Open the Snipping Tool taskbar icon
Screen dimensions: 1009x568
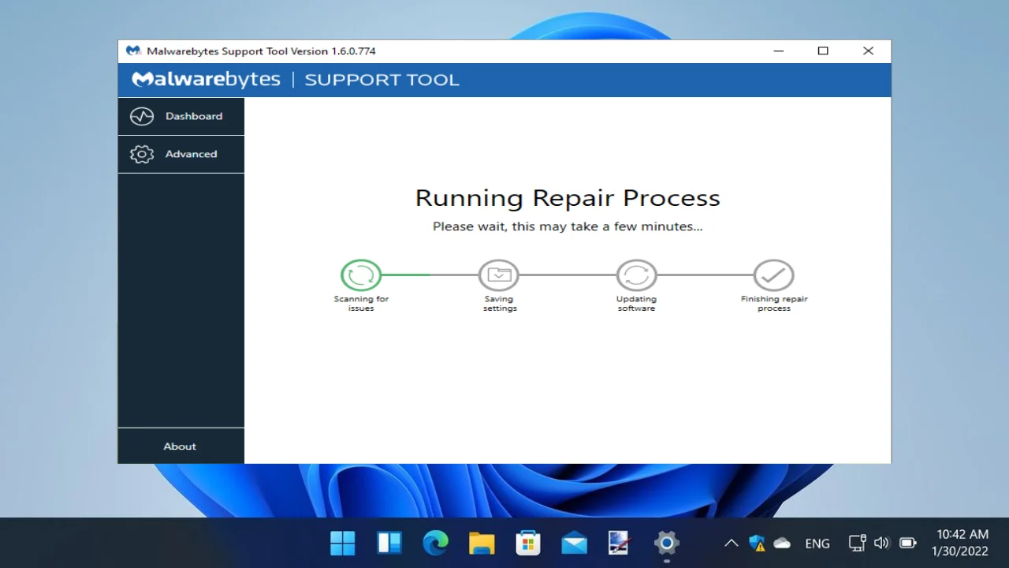pyautogui.click(x=620, y=543)
